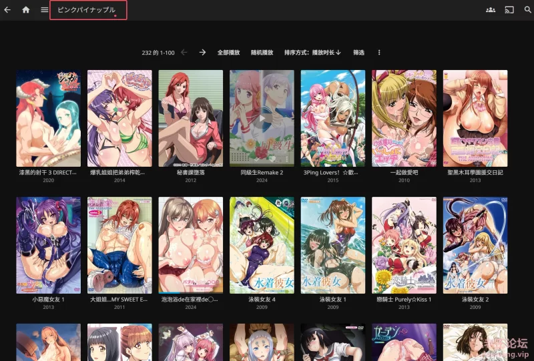Image resolution: width=534 pixels, height=361 pixels.
Task: Click the 戀騎士 Purely☆Kiss 1 title
Action: (404, 300)
